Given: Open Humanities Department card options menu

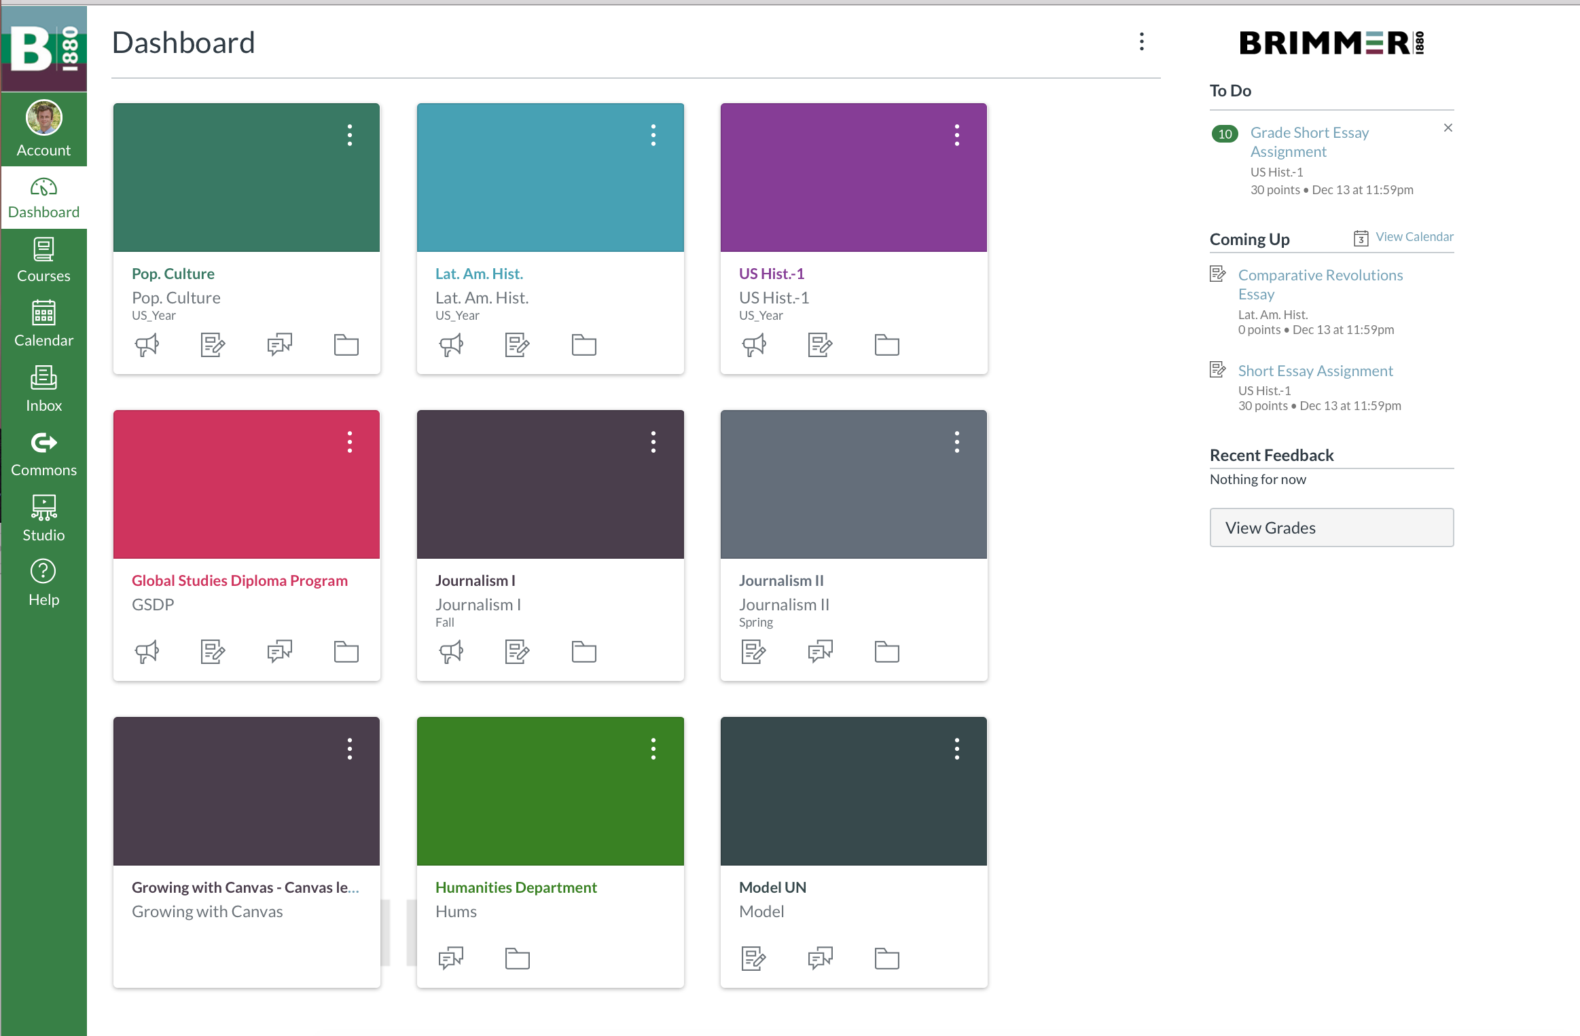Looking at the screenshot, I should click(653, 749).
